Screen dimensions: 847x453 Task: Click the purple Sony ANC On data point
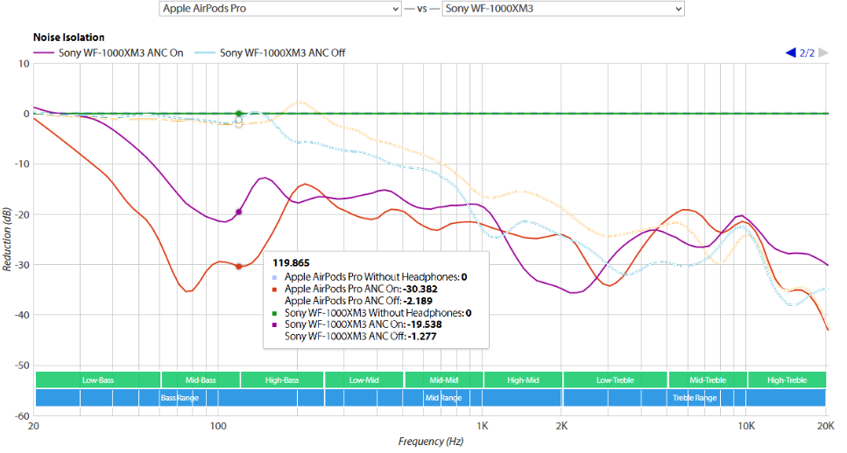239,212
